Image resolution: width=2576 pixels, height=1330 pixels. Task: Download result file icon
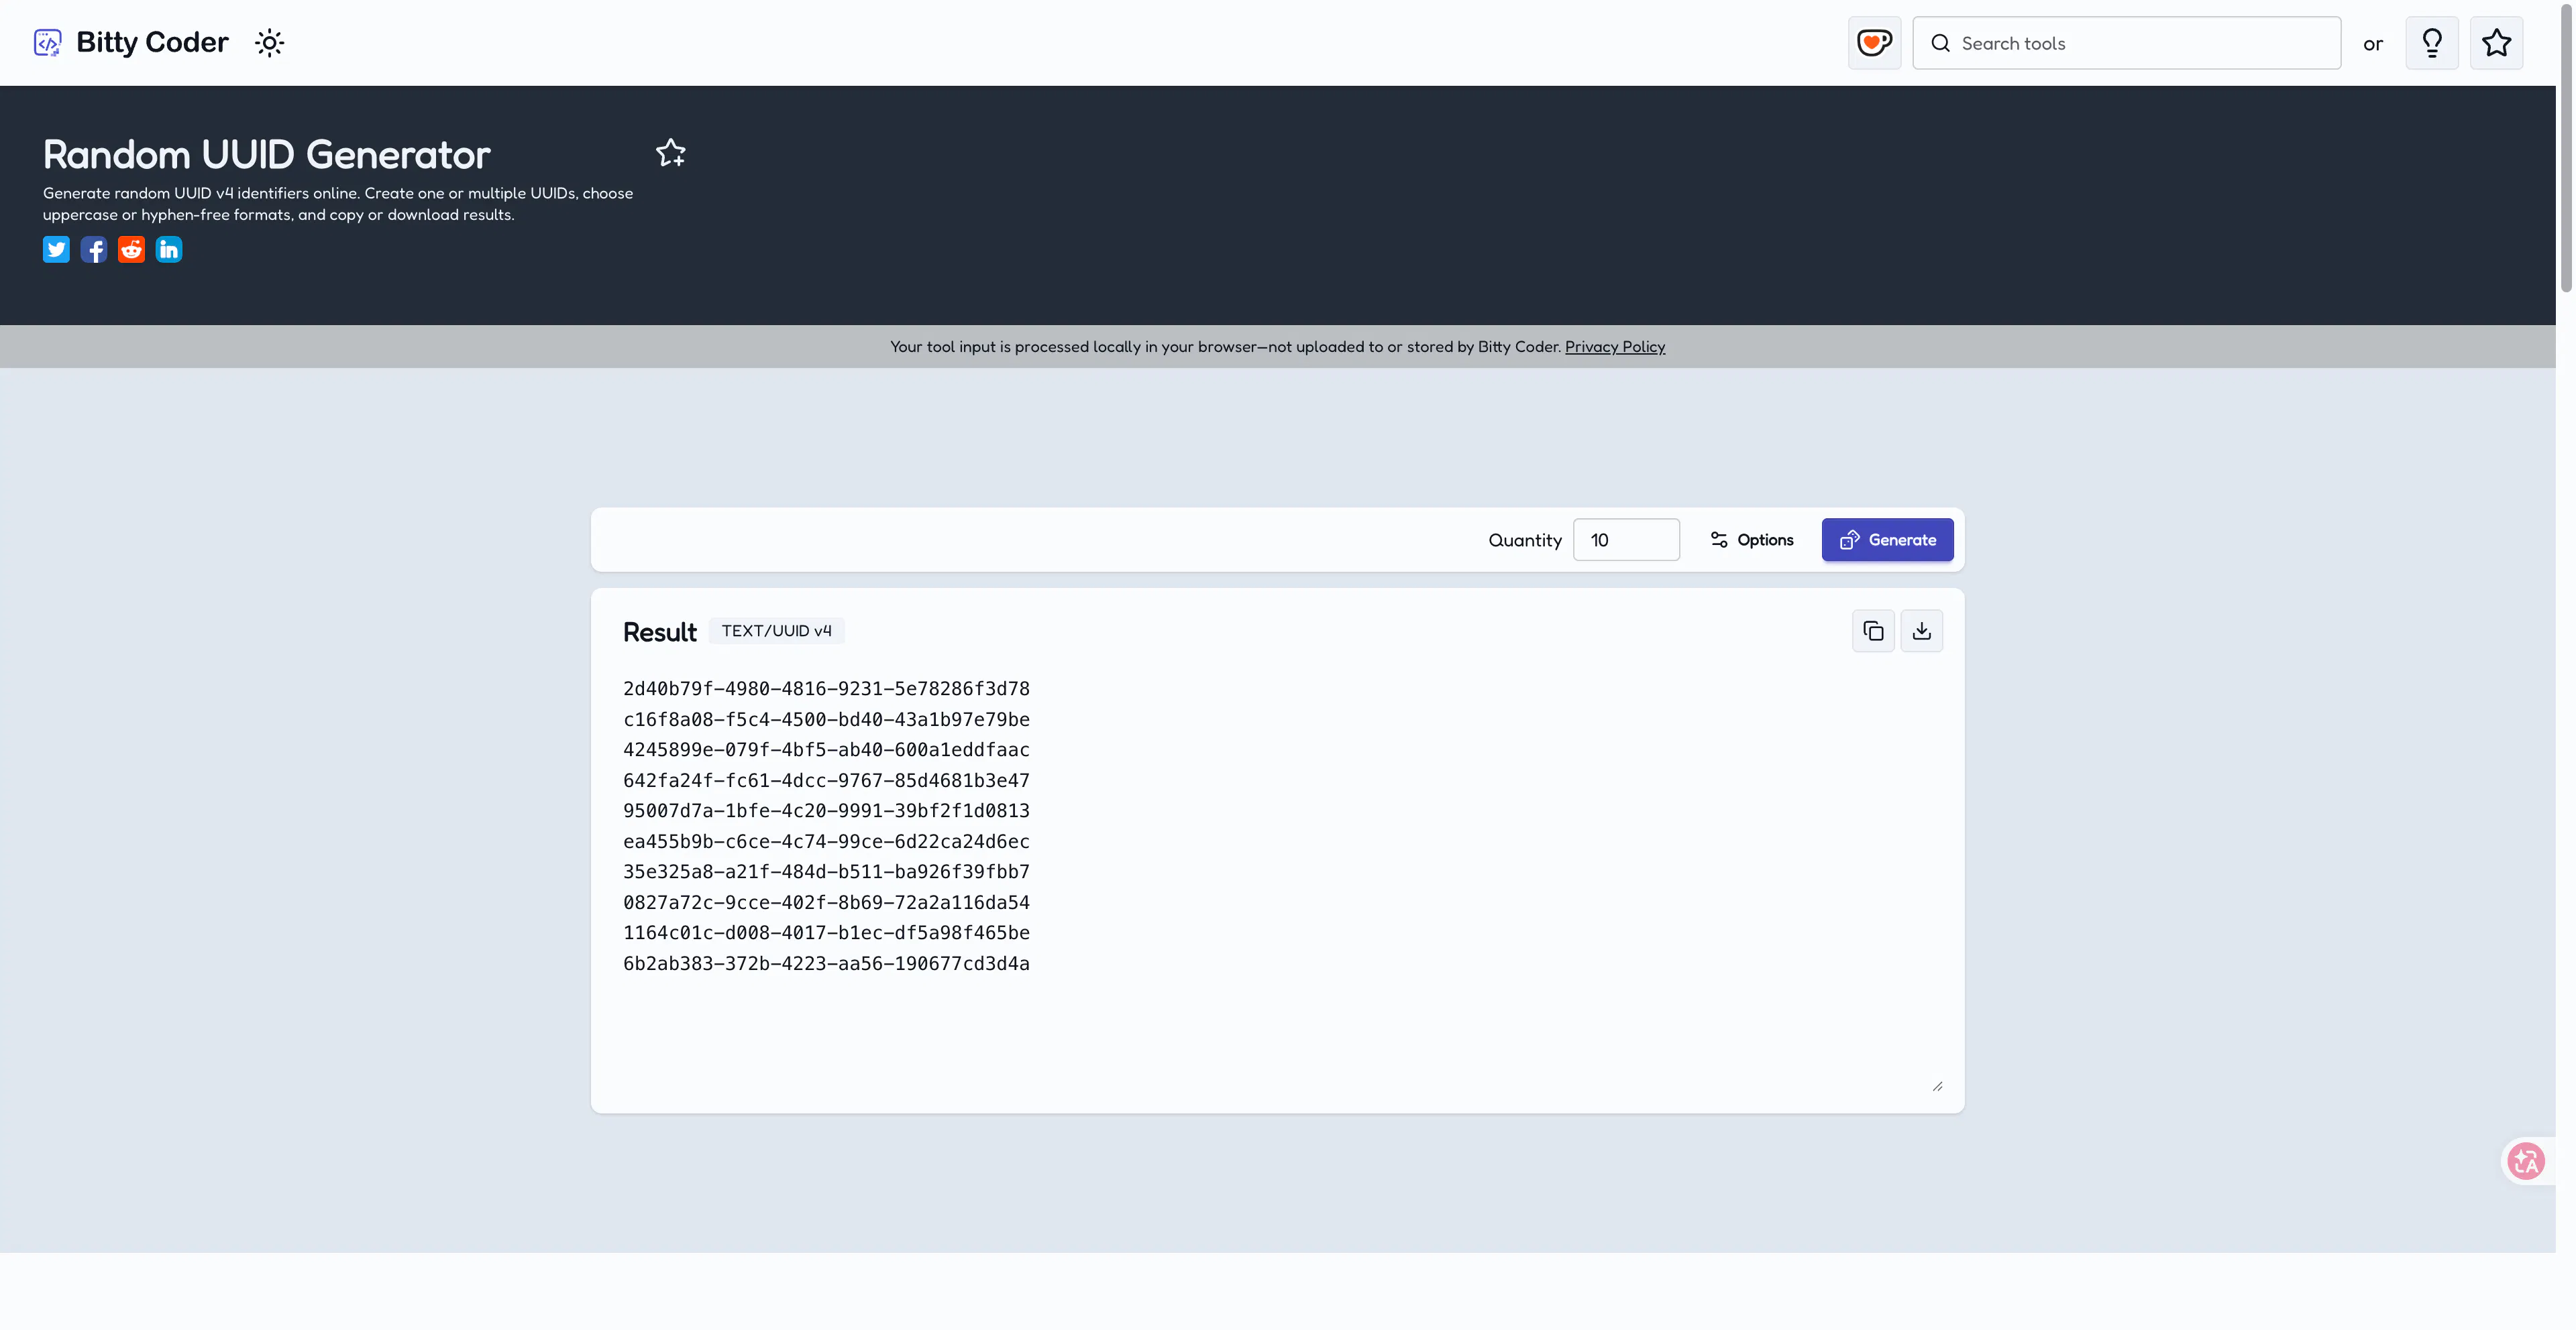tap(1921, 631)
